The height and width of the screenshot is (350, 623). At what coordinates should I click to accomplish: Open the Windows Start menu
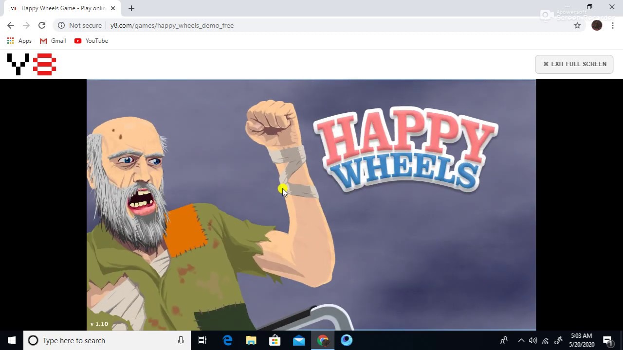12,340
